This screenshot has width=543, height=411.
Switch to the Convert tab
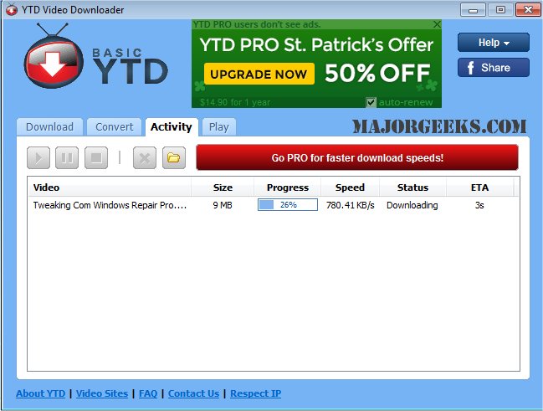click(x=114, y=127)
